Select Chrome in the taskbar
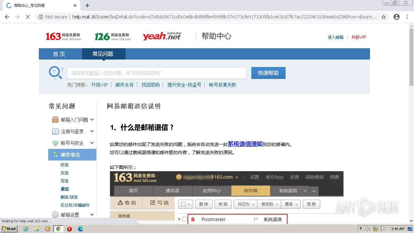 pyautogui.click(x=59, y=229)
